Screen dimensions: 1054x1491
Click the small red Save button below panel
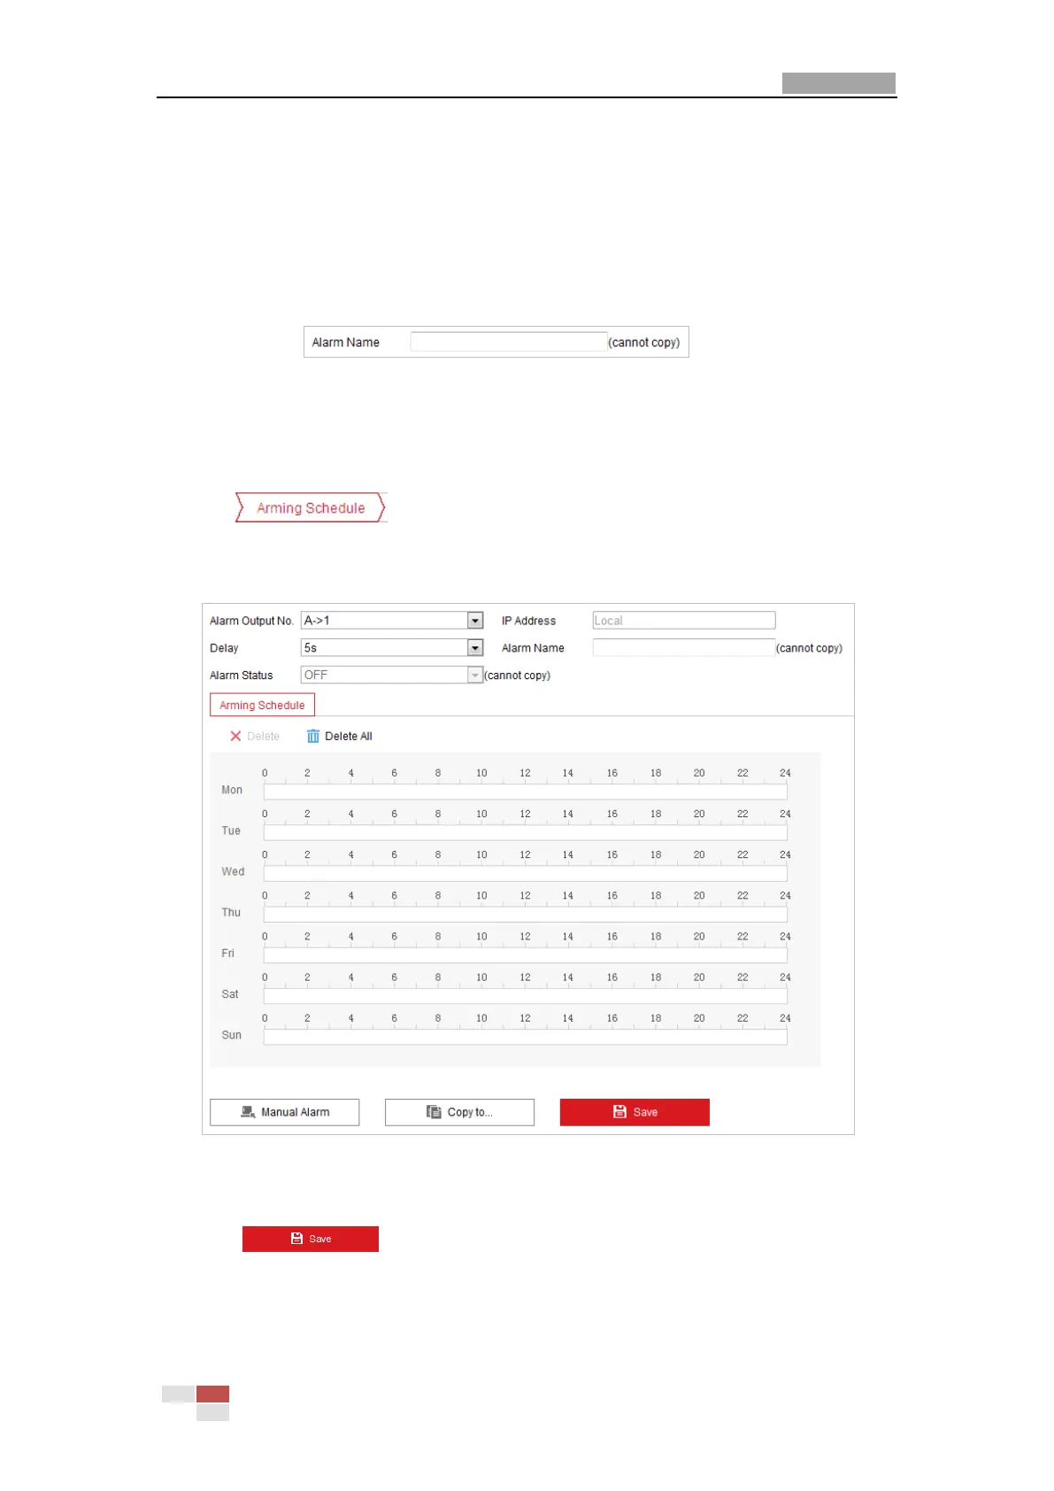pyautogui.click(x=311, y=1239)
